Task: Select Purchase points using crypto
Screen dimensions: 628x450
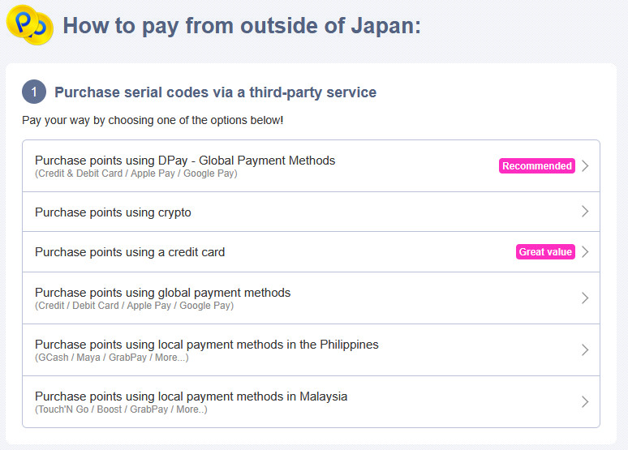Action: (x=113, y=212)
